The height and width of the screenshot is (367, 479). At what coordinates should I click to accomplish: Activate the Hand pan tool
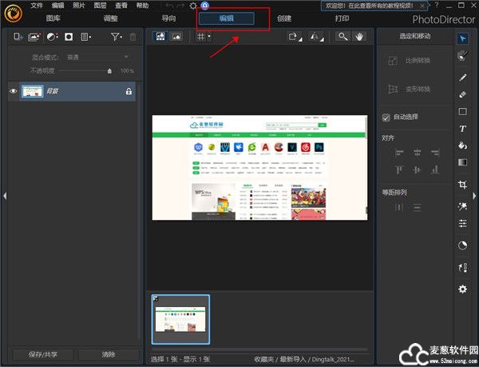point(359,37)
